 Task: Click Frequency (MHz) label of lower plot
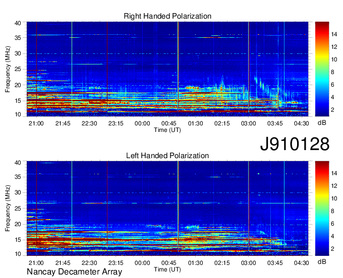(8, 208)
